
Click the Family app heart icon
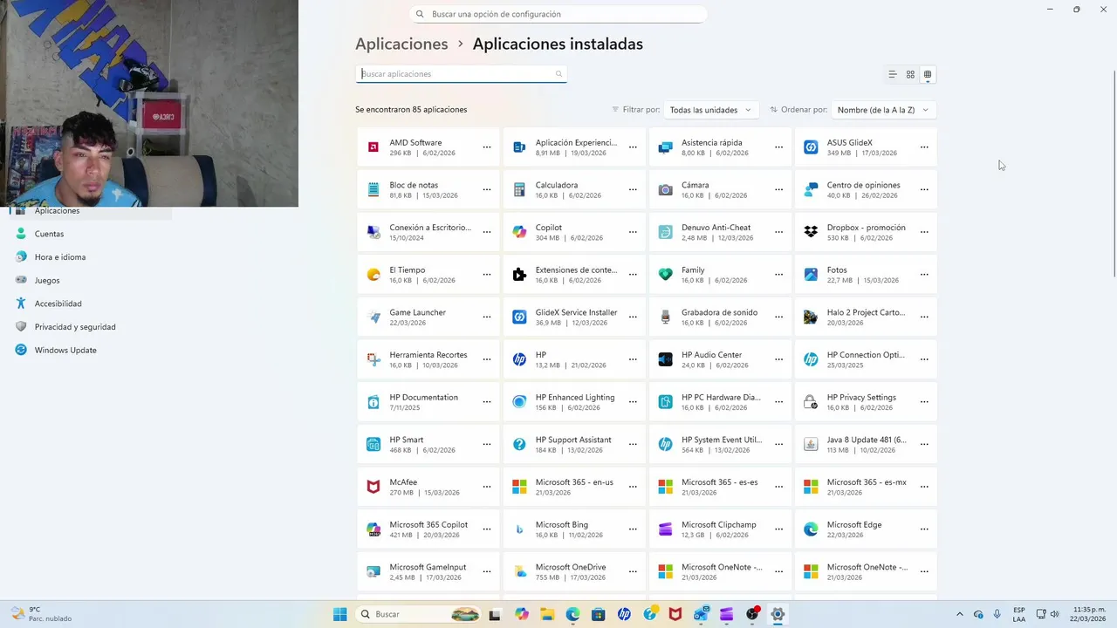pyautogui.click(x=665, y=275)
